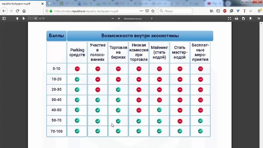Click the PDF vertical scrollbar
Screen dimensions: 263x148
pos(261,85)
